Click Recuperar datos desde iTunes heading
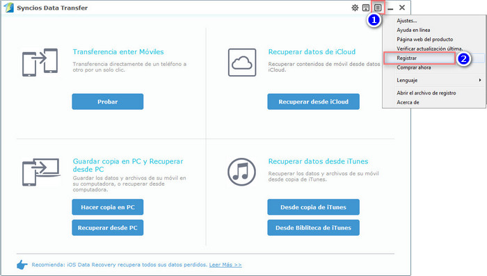 (x=318, y=161)
